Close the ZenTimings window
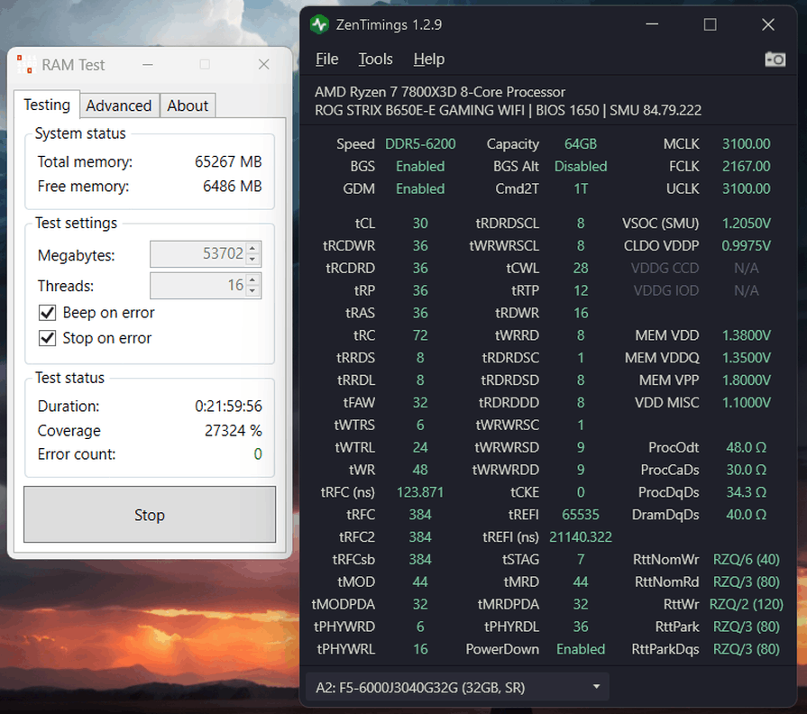The height and width of the screenshot is (714, 807). (x=768, y=24)
